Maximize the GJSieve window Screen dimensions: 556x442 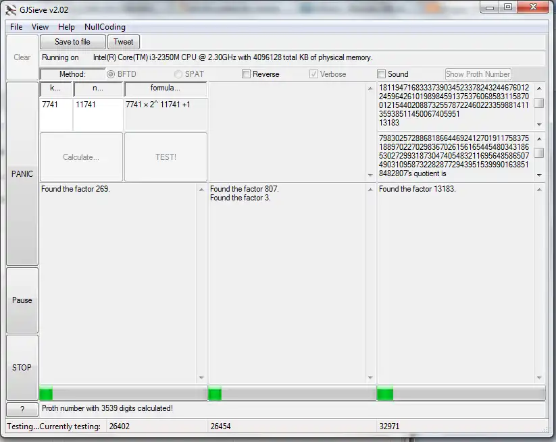coord(508,7)
